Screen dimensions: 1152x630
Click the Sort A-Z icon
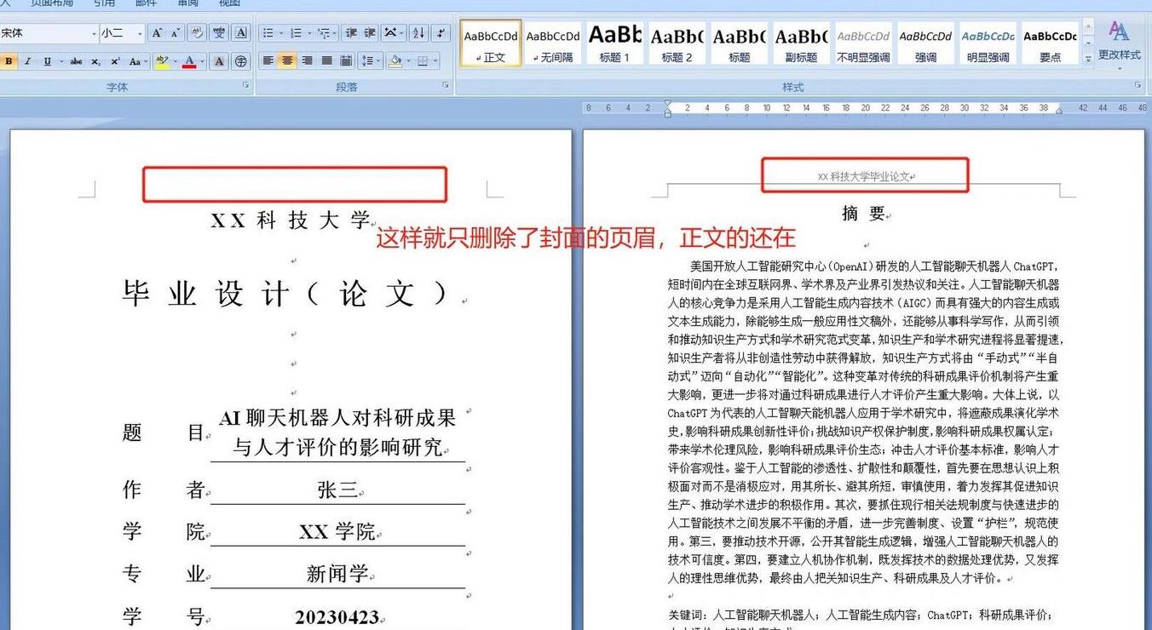[x=418, y=33]
